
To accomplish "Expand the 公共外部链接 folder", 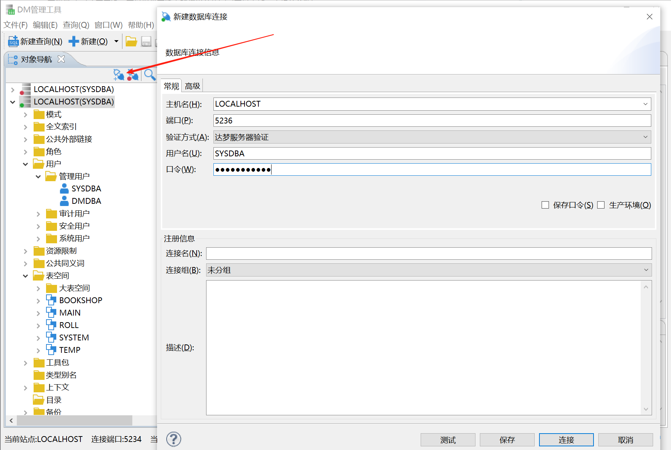I will [x=26, y=139].
